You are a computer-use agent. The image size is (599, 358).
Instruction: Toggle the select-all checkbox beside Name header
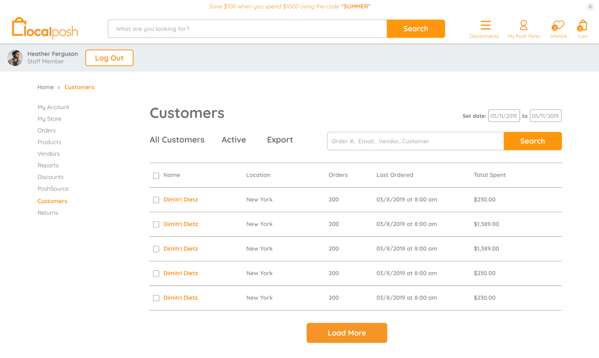tap(156, 176)
